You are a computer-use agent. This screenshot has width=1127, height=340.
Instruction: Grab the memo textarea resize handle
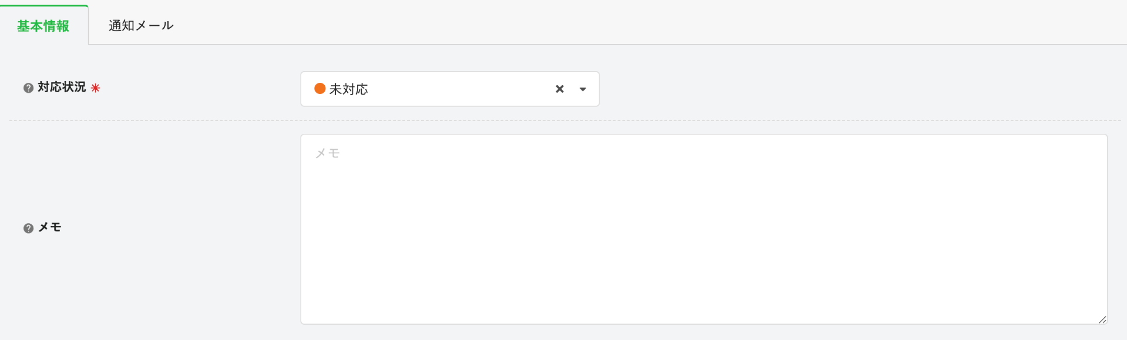1102,319
